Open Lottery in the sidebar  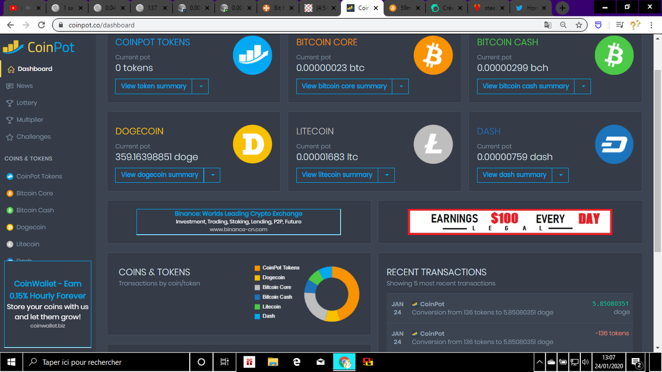click(x=27, y=103)
